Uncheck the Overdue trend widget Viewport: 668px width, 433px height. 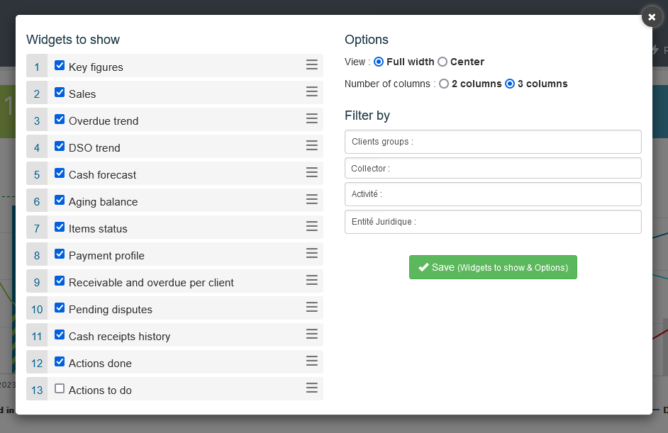pos(60,120)
